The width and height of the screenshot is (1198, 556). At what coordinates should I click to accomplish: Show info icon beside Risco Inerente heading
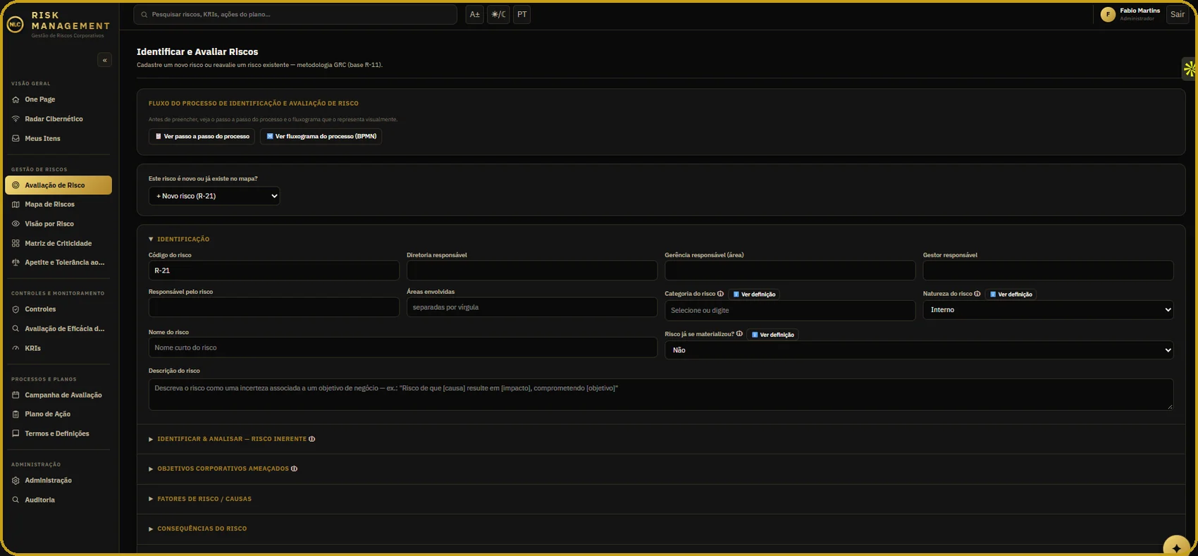(311, 439)
